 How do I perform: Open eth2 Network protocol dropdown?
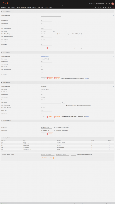47,97
